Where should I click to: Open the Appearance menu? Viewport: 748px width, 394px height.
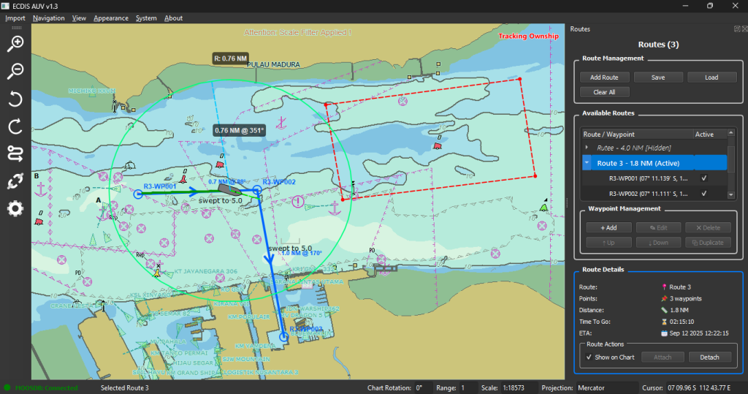(110, 18)
